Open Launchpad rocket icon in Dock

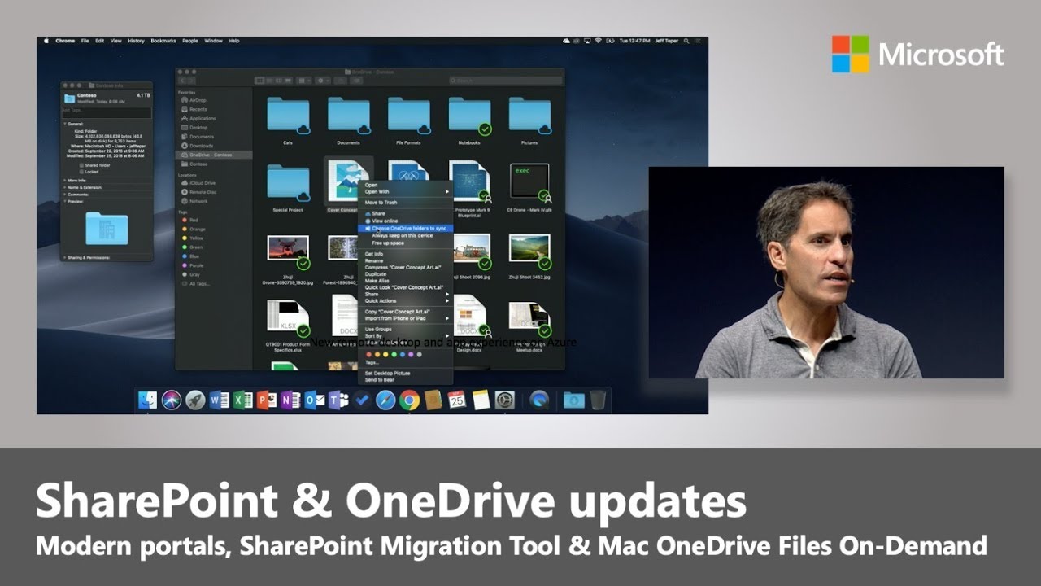tap(194, 400)
